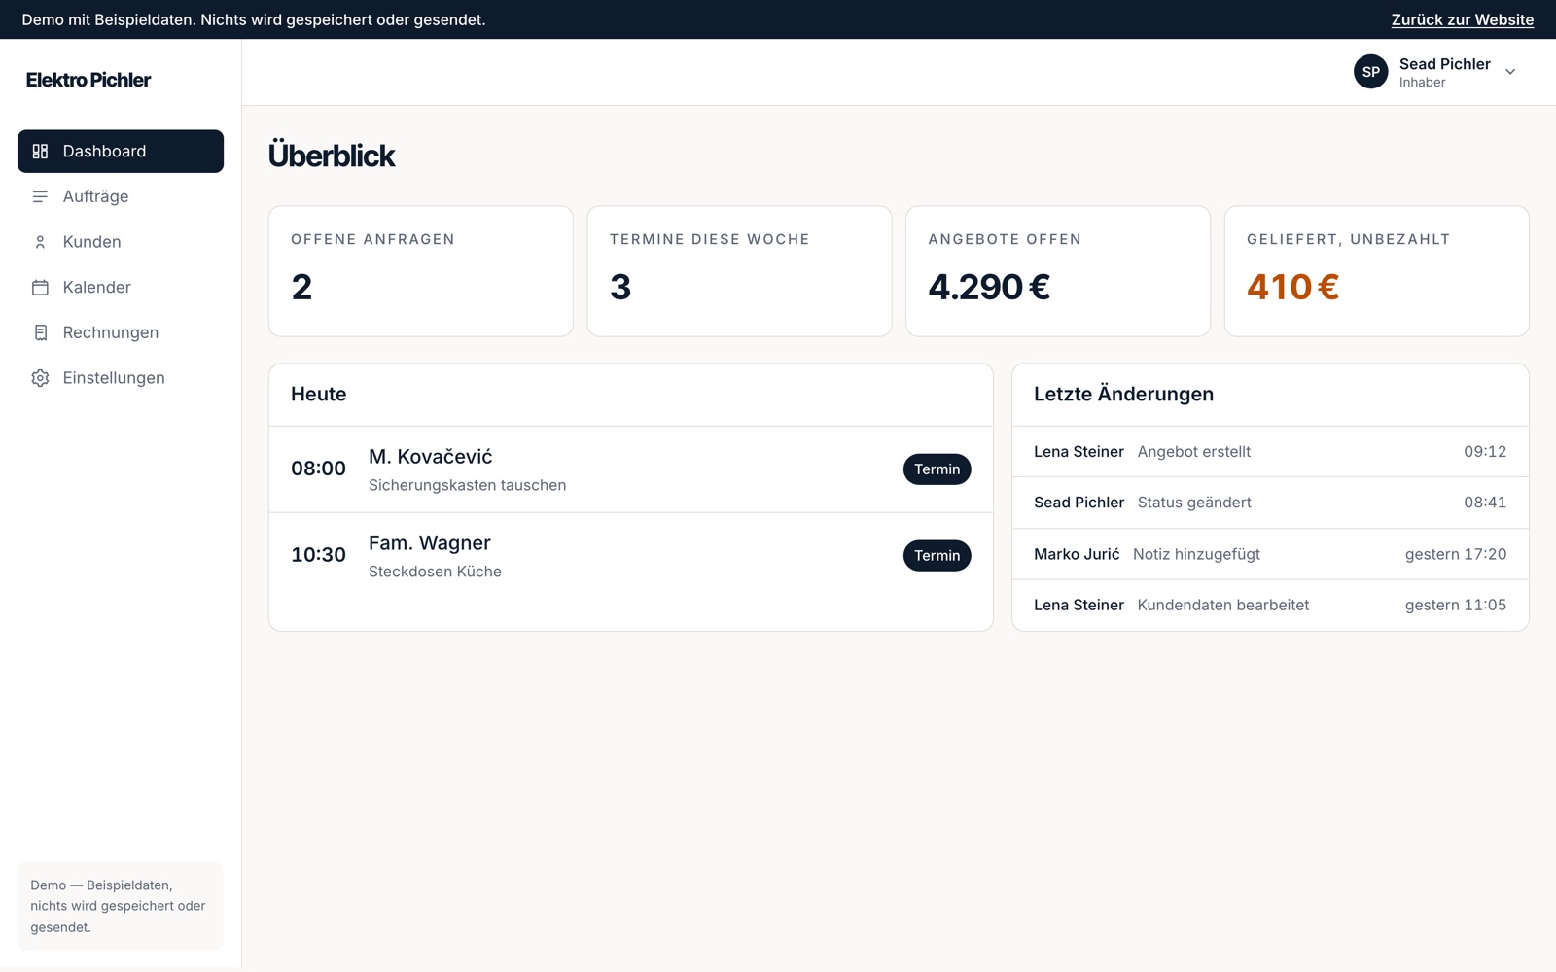Image resolution: width=1556 pixels, height=972 pixels.
Task: Click the Kalender calendar icon
Action: [40, 288]
